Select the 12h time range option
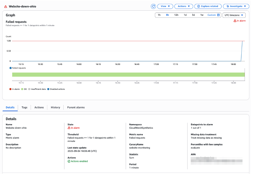 [x=176, y=15]
